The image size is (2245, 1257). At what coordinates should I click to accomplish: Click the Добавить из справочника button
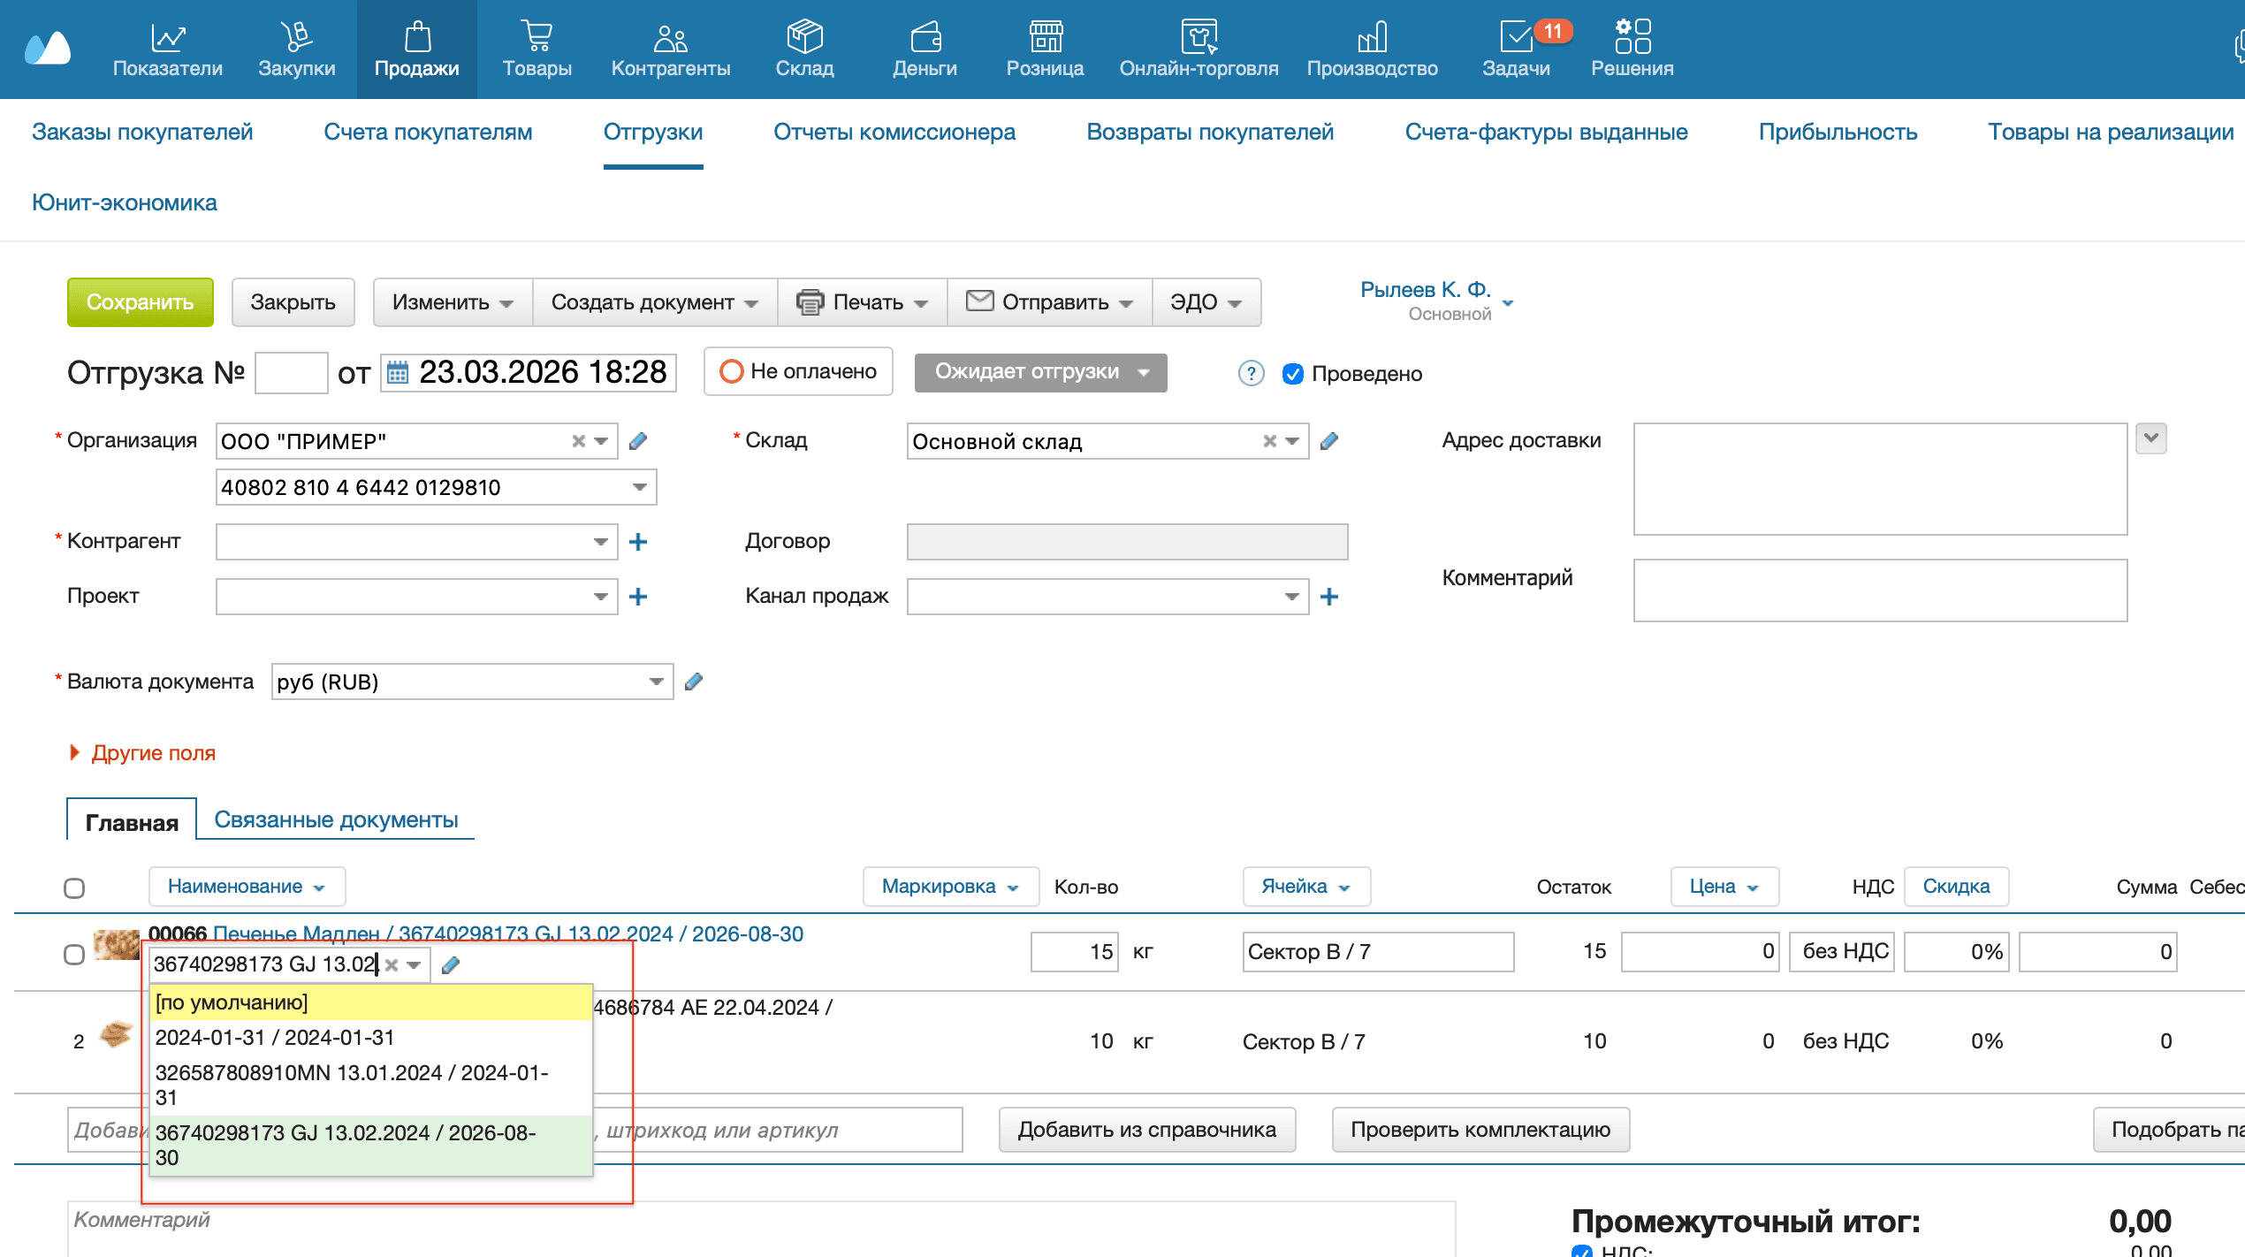pos(1146,1130)
